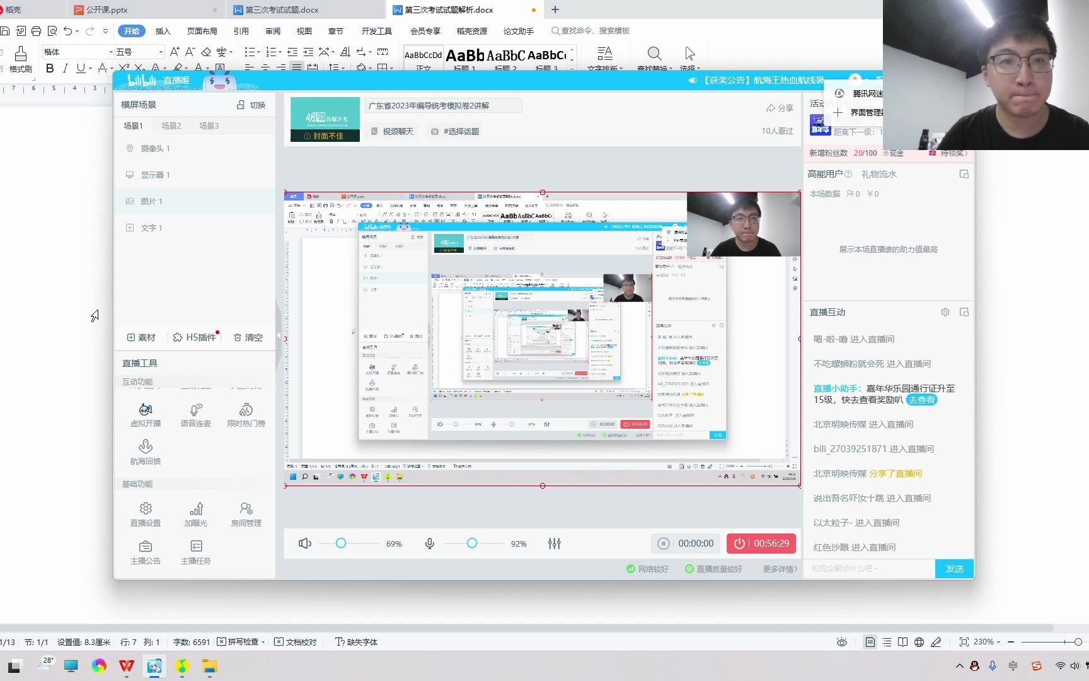Switch to the 场景2 scene tab
1089x681 pixels.
(171, 125)
